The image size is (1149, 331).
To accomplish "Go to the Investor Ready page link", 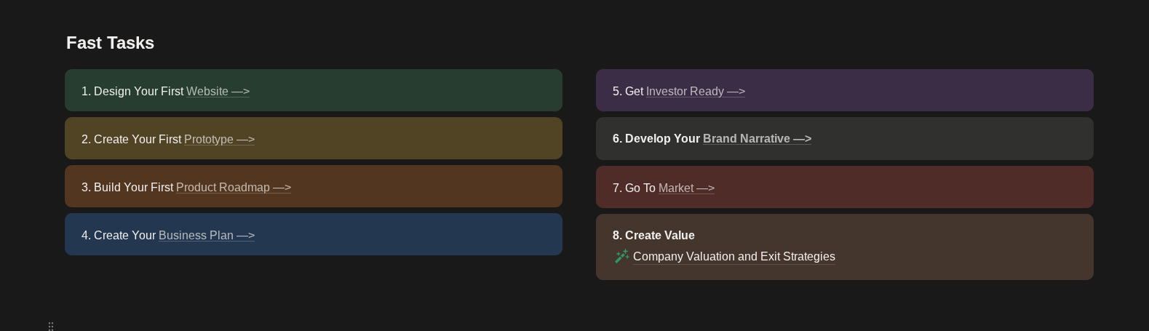I will point(695,92).
